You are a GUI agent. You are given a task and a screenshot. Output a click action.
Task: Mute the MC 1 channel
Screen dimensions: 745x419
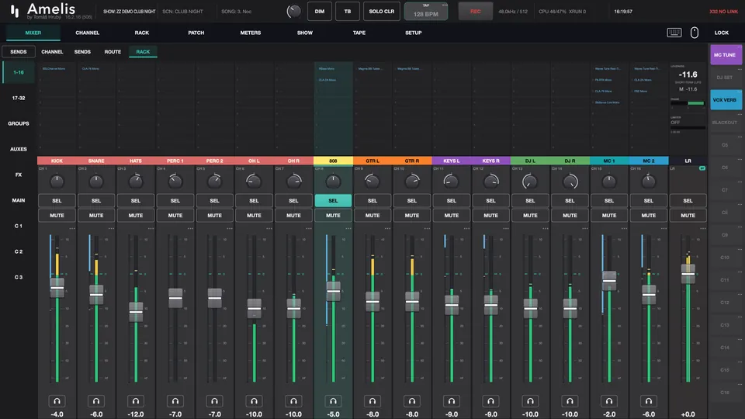click(x=609, y=215)
